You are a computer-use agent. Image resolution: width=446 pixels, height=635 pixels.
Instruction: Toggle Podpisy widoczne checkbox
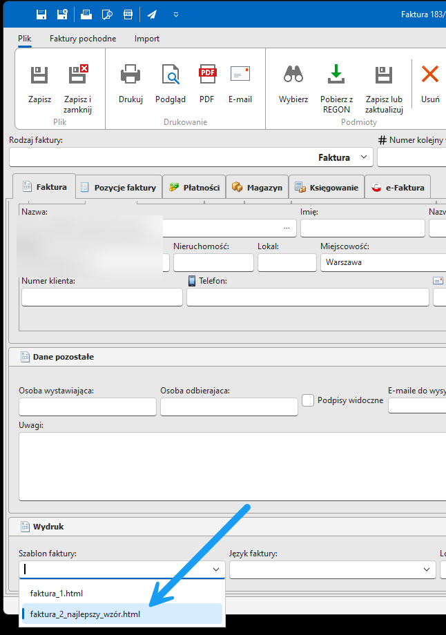point(308,400)
